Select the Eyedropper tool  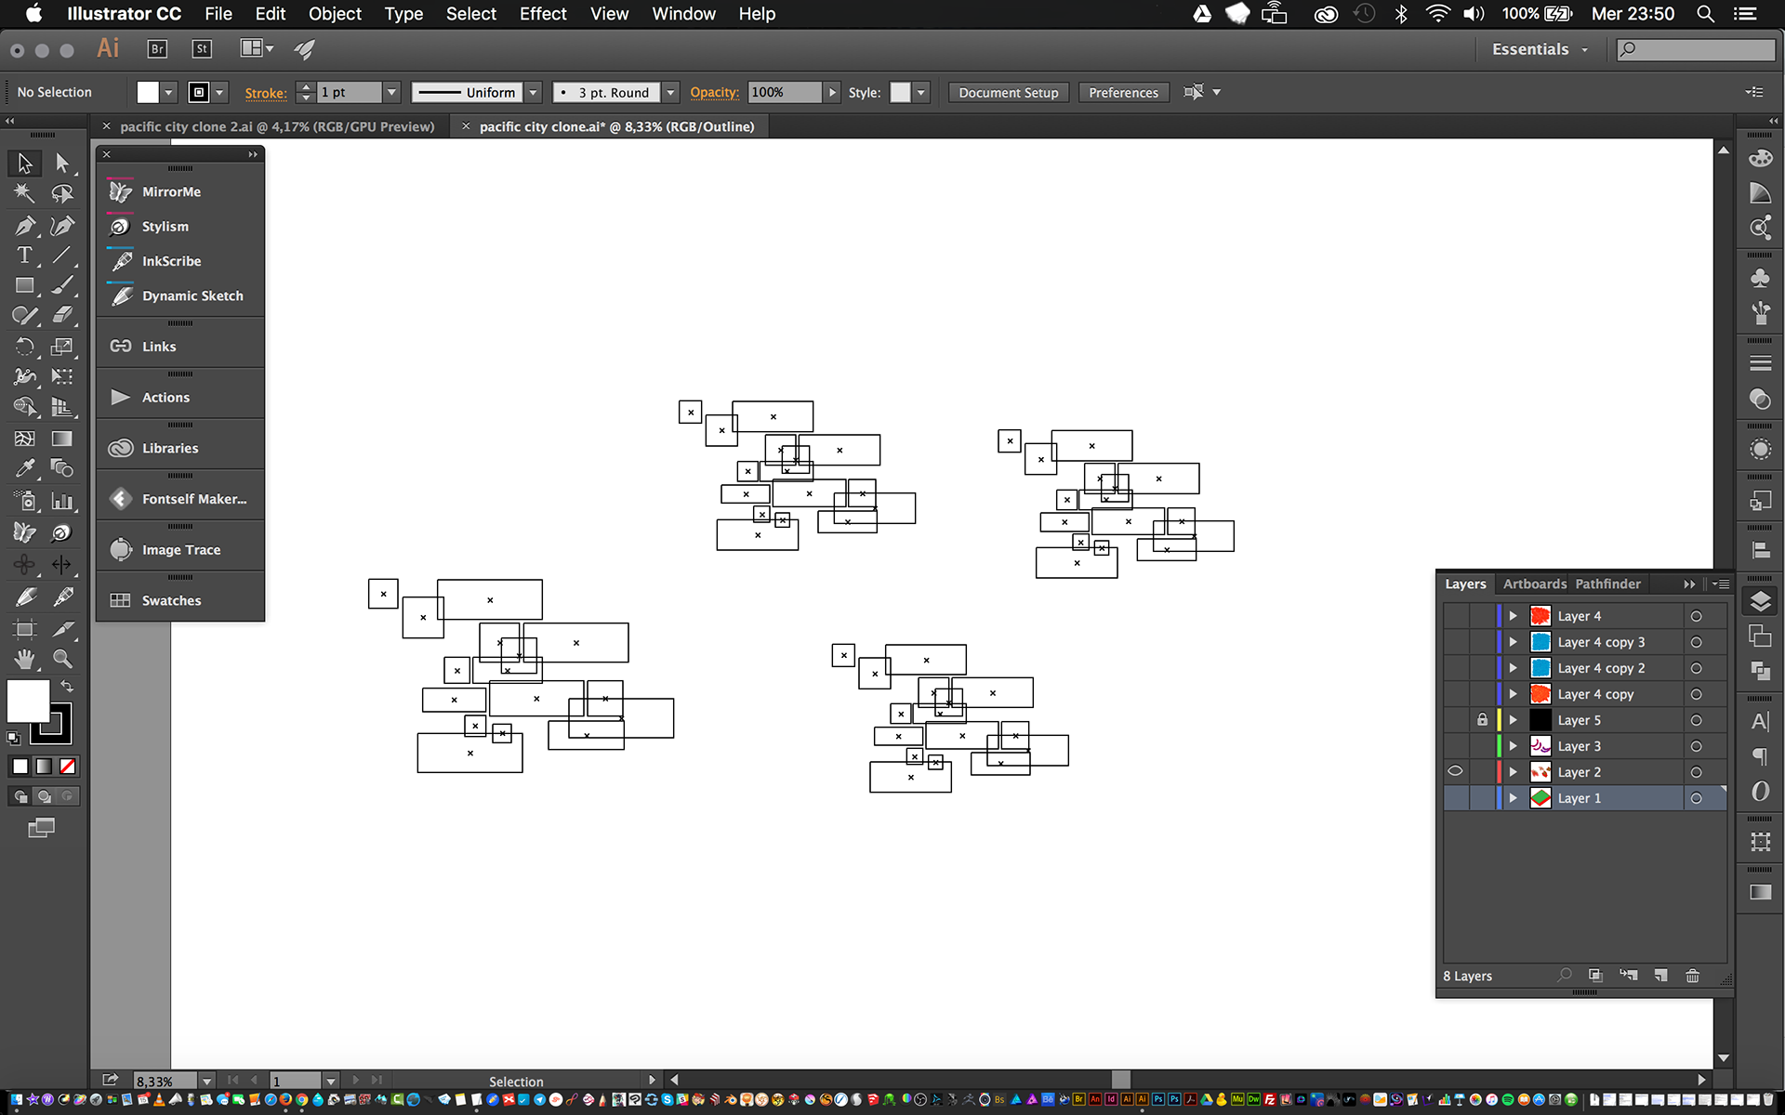pos(25,468)
